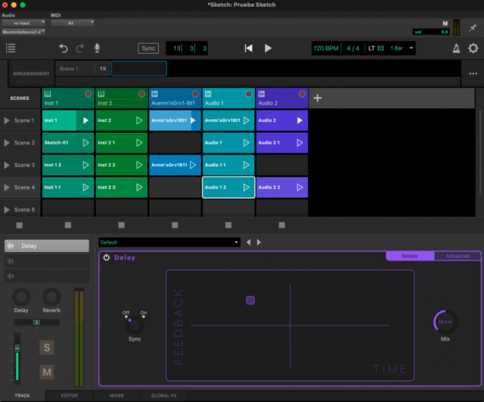Toggle the master M mute button
Screen dimensions: 484x402
pos(445,23)
